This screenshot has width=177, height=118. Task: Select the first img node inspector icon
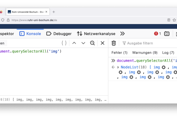163,67
